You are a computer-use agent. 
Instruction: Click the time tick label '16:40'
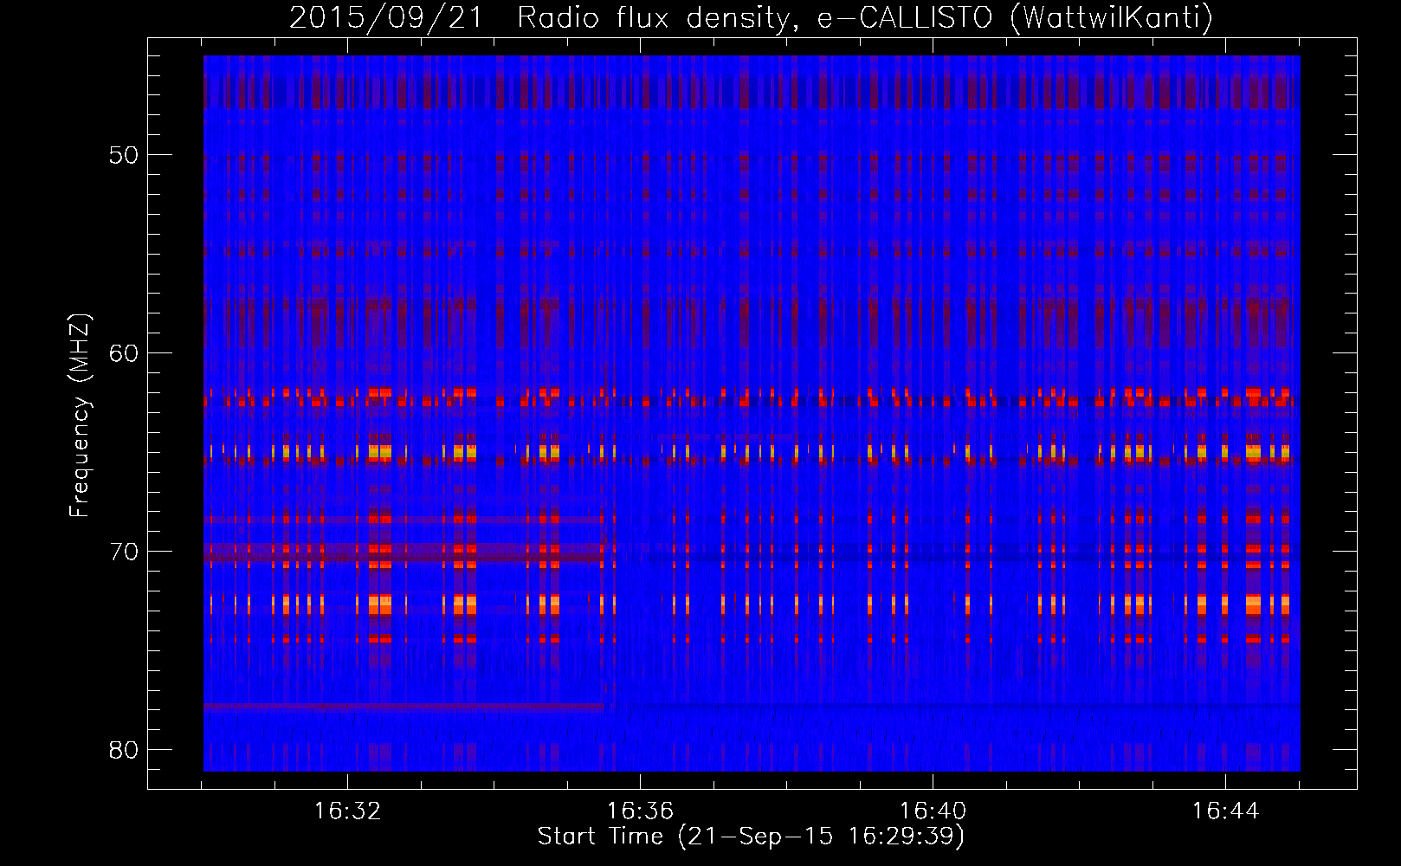(x=933, y=811)
